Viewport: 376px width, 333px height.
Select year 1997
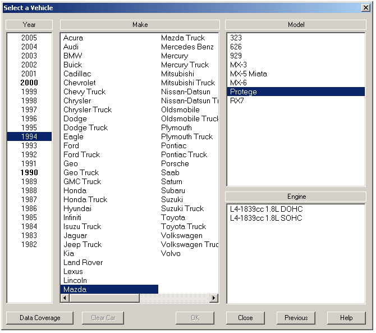click(29, 110)
